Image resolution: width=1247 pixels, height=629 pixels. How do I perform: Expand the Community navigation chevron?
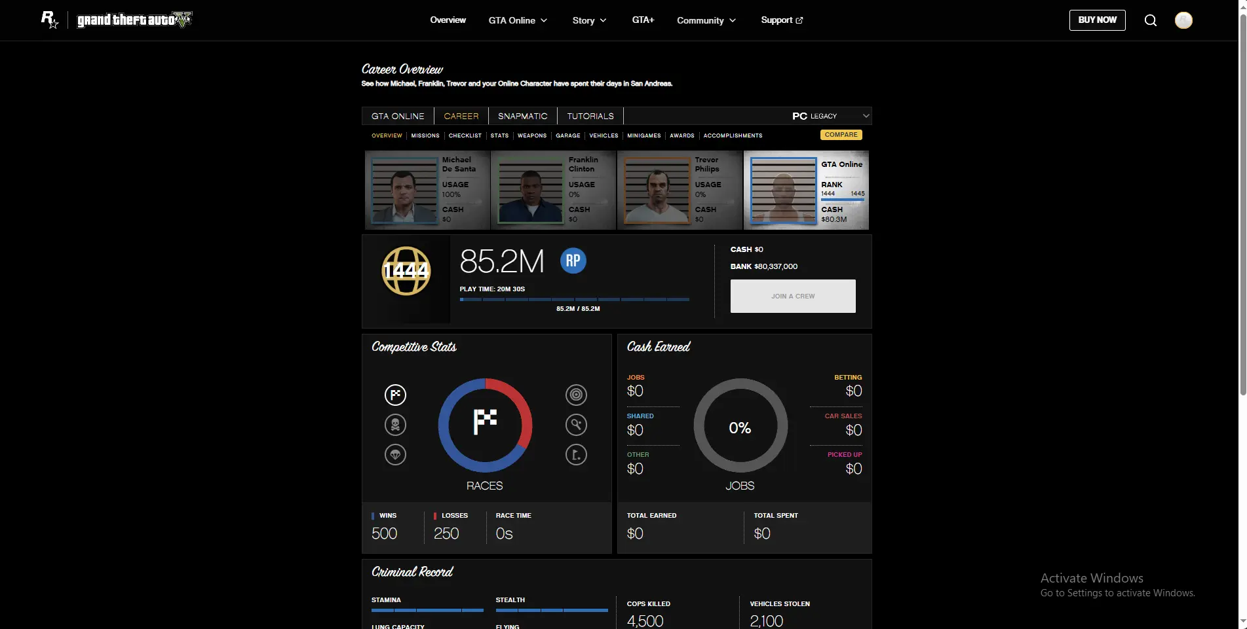coord(733,20)
